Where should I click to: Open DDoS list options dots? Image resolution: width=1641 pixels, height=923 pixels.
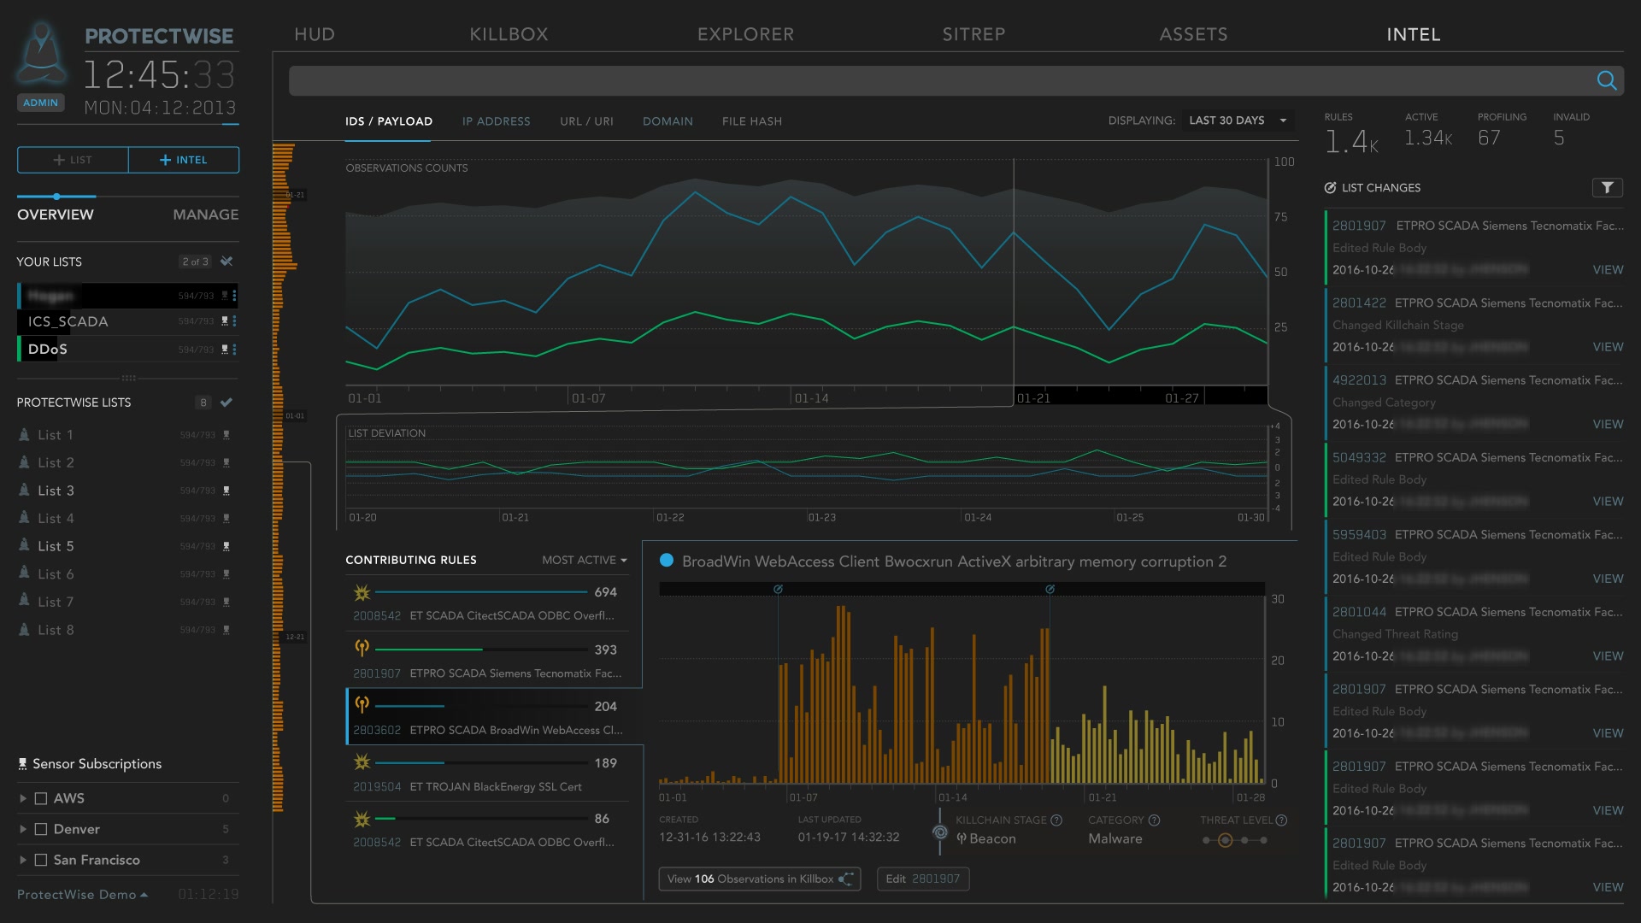click(234, 350)
